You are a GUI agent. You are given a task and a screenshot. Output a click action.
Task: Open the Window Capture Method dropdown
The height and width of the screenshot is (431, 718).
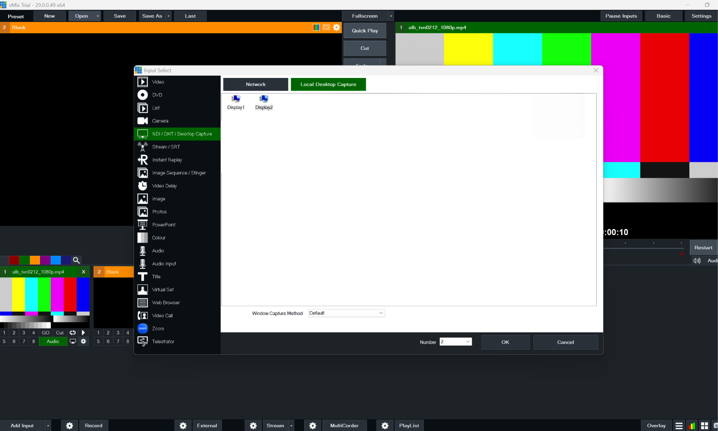[x=346, y=313]
